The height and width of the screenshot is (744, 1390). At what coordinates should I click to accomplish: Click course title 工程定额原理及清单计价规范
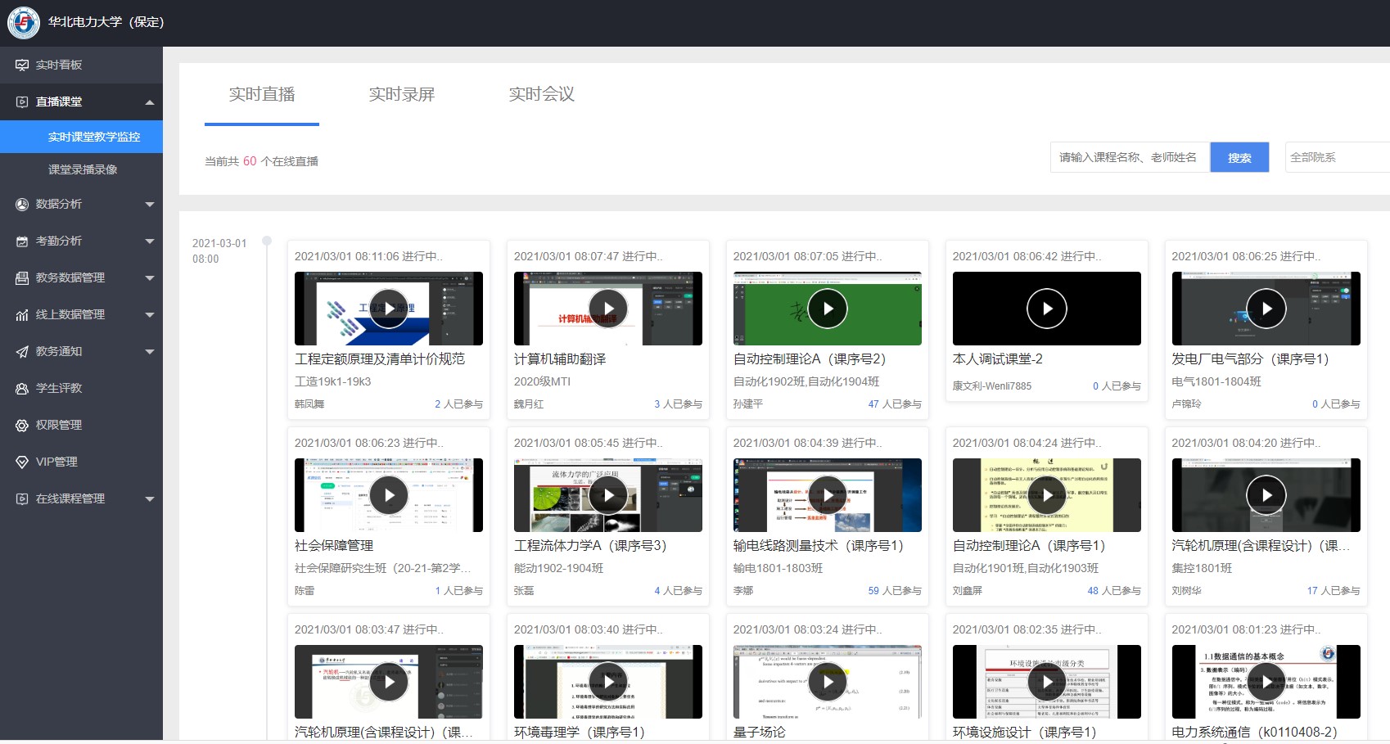(x=380, y=359)
